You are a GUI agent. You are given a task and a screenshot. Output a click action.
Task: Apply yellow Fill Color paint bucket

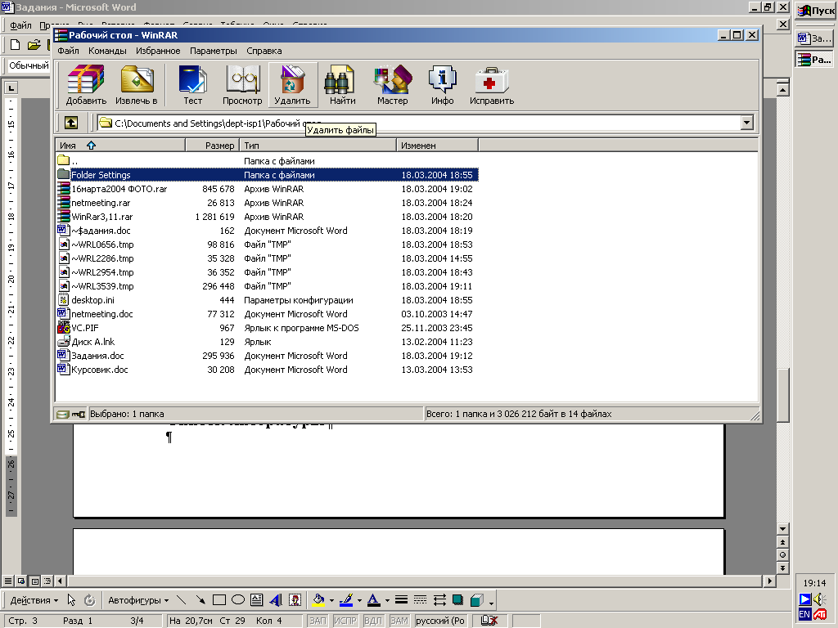coord(318,600)
